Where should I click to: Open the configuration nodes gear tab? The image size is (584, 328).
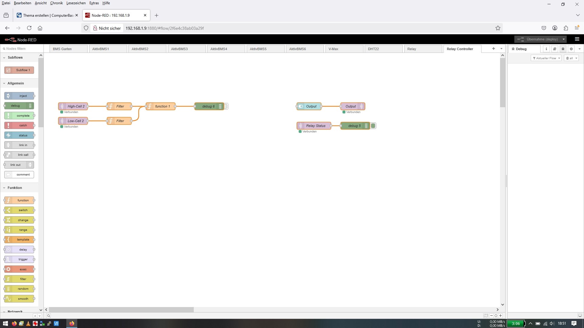(x=571, y=49)
